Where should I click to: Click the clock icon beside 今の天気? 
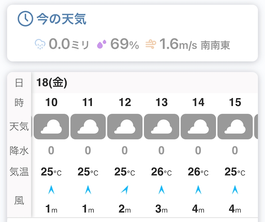25,19
